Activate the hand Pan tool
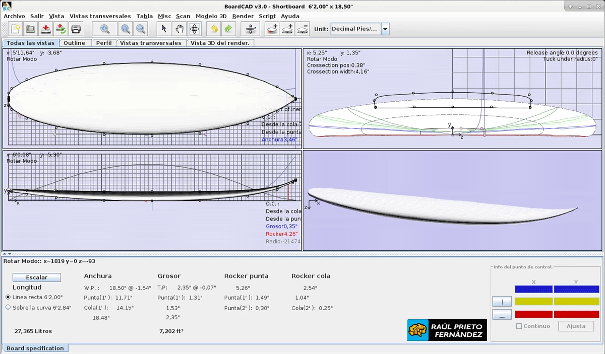605x354 pixels. tap(179, 29)
